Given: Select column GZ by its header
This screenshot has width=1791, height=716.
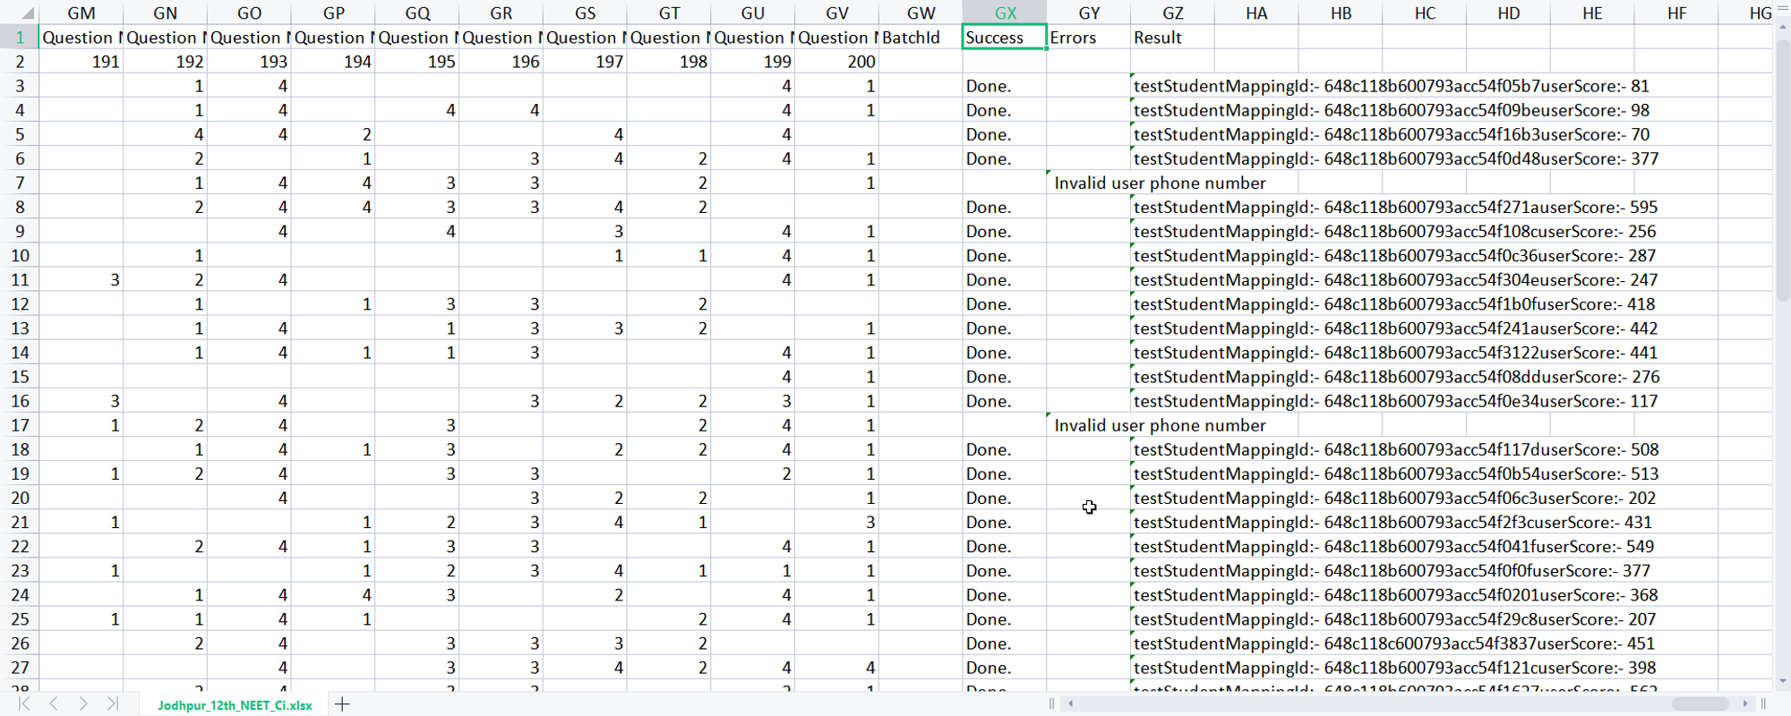Looking at the screenshot, I should click(x=1172, y=13).
